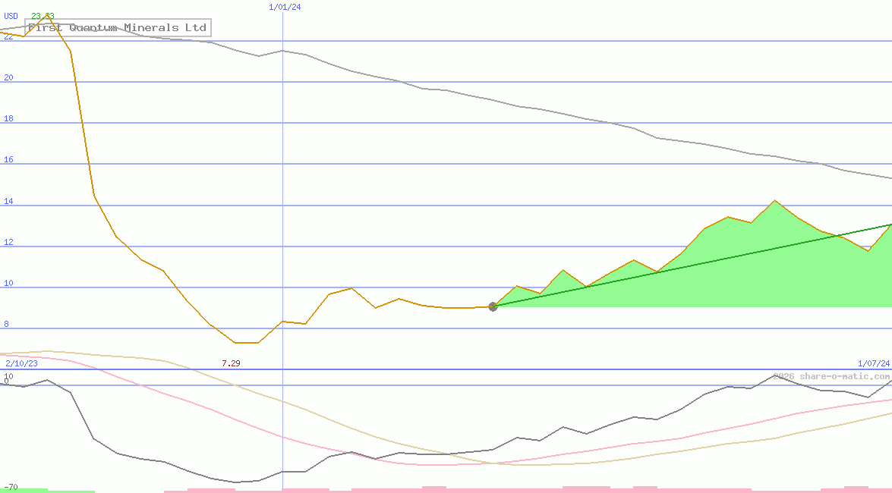The width and height of the screenshot is (892, 493).
Task: Click the -70 oscillator axis label
Action: pyautogui.click(x=11, y=488)
